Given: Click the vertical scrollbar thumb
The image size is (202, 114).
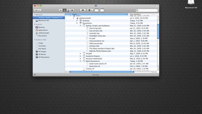Looking at the screenshot, I should (x=158, y=31).
